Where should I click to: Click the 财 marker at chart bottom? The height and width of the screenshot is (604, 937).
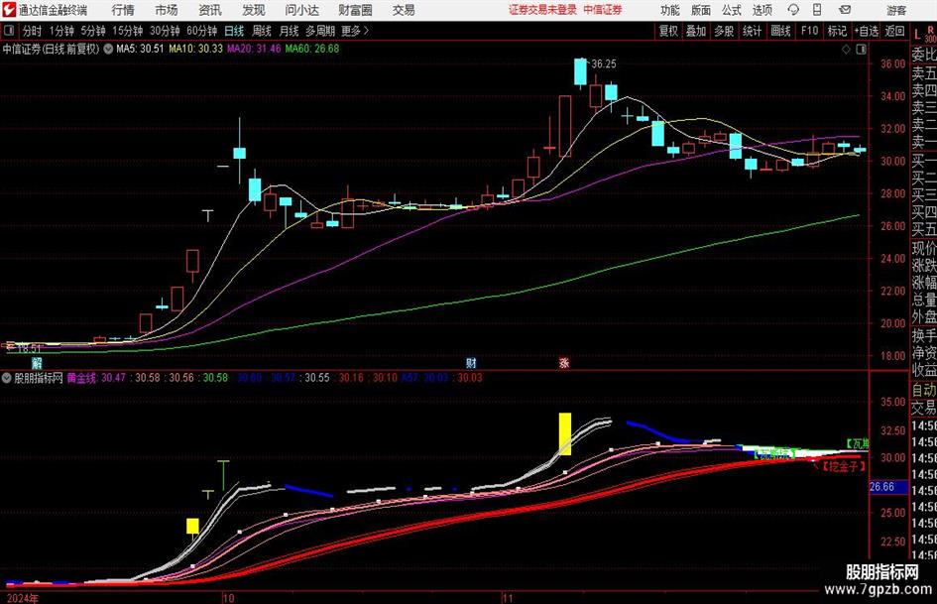pos(472,362)
